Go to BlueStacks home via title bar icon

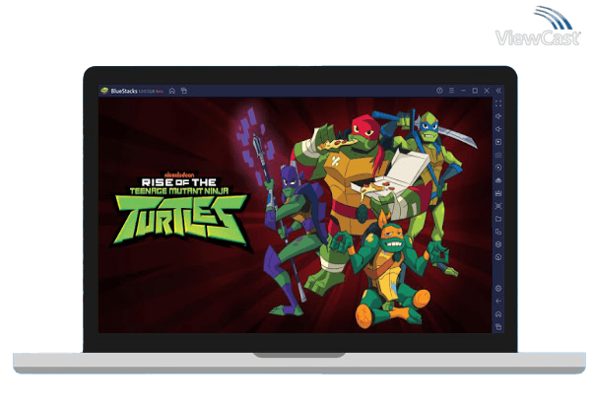[x=172, y=91]
